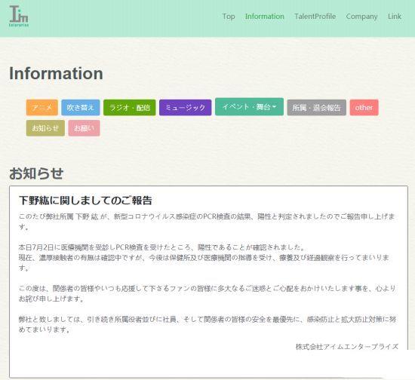Select the pink お願い category button

(x=84, y=128)
